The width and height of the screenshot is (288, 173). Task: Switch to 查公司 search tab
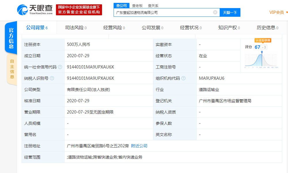coord(121,5)
